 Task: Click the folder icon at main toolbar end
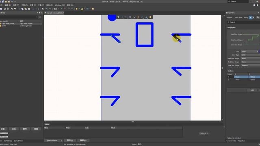(93, 9)
